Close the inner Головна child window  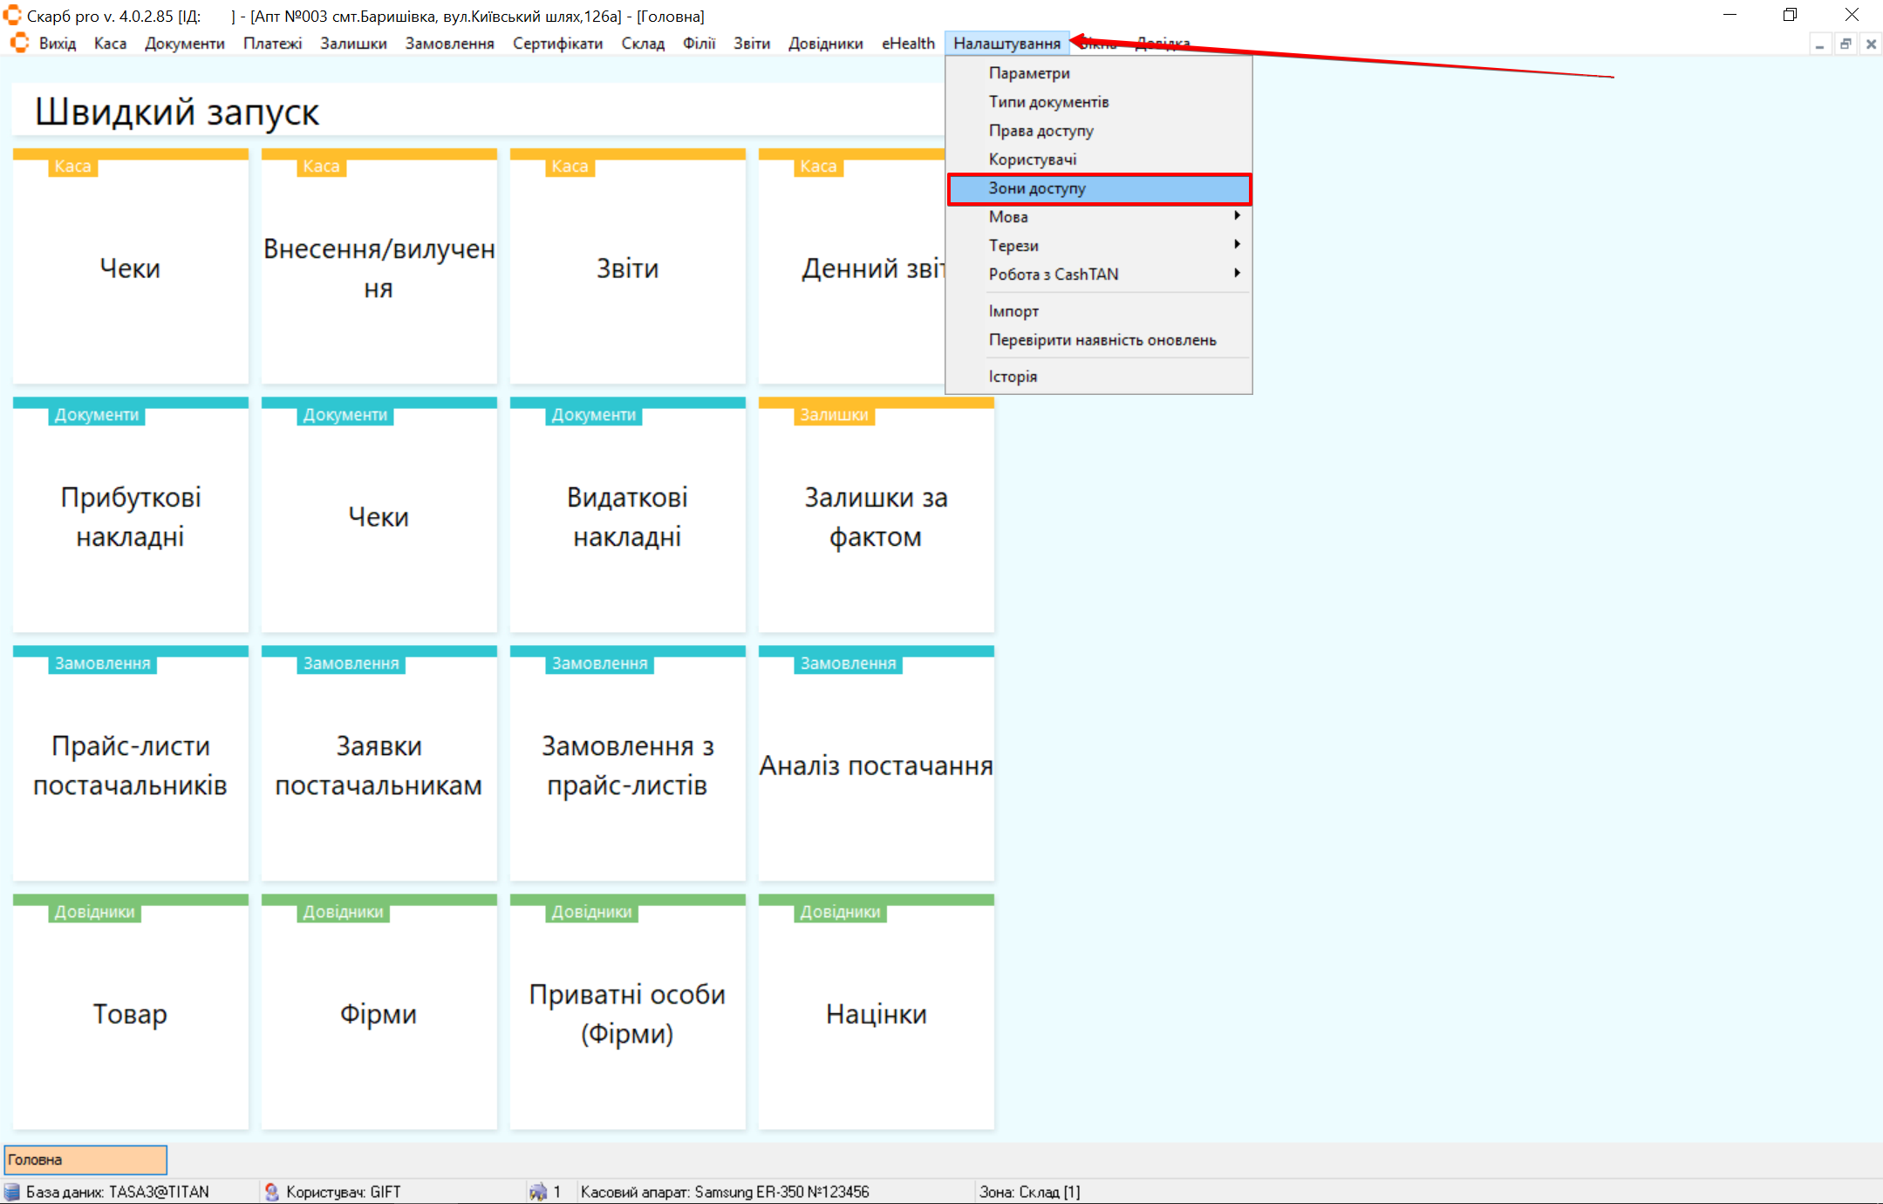coord(1871,44)
